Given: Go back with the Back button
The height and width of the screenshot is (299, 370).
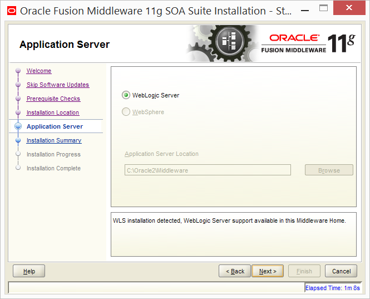Looking at the screenshot, I should click(235, 271).
